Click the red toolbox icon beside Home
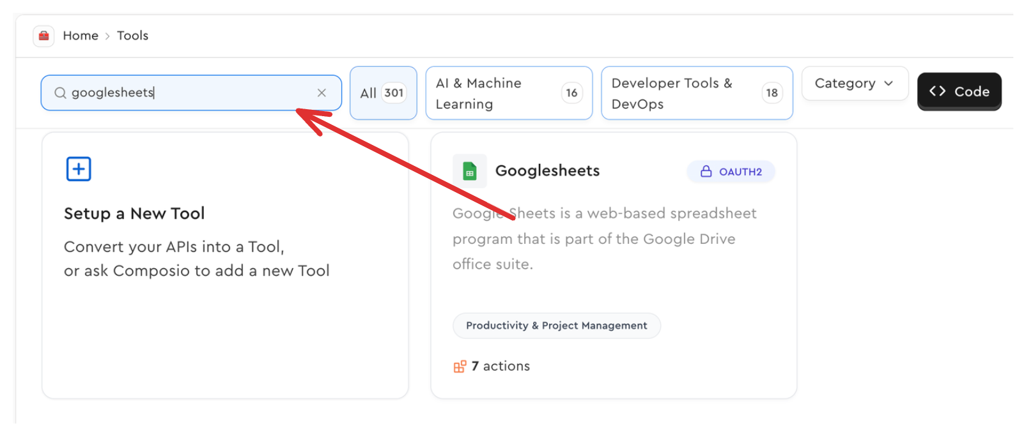The width and height of the screenshot is (1026, 436). [43, 36]
